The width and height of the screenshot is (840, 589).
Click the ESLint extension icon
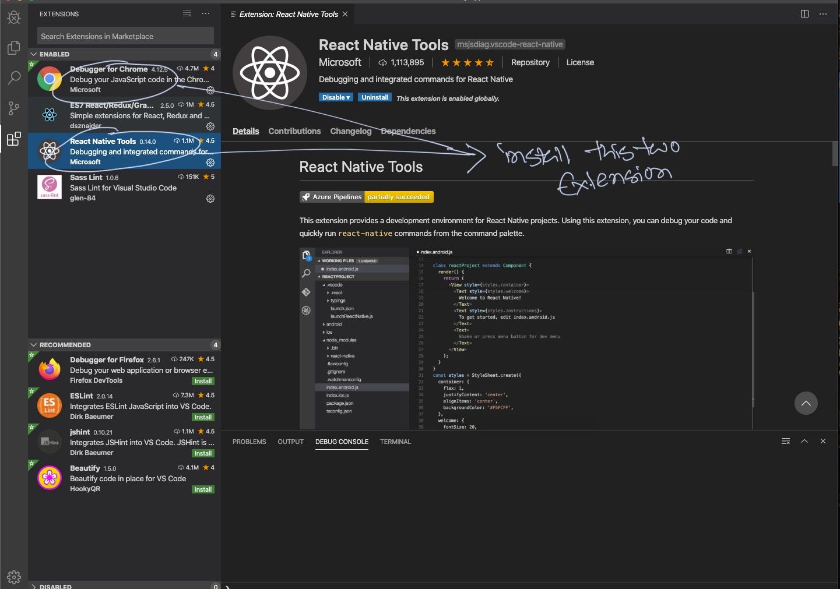tap(50, 405)
